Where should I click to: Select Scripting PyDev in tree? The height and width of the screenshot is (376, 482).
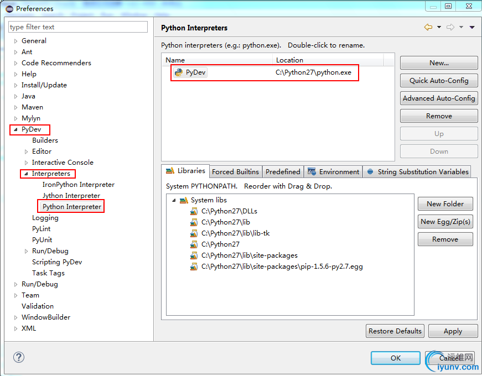[57, 262]
